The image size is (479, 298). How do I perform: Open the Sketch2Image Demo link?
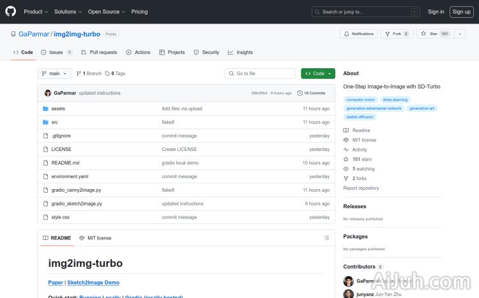[93, 283]
